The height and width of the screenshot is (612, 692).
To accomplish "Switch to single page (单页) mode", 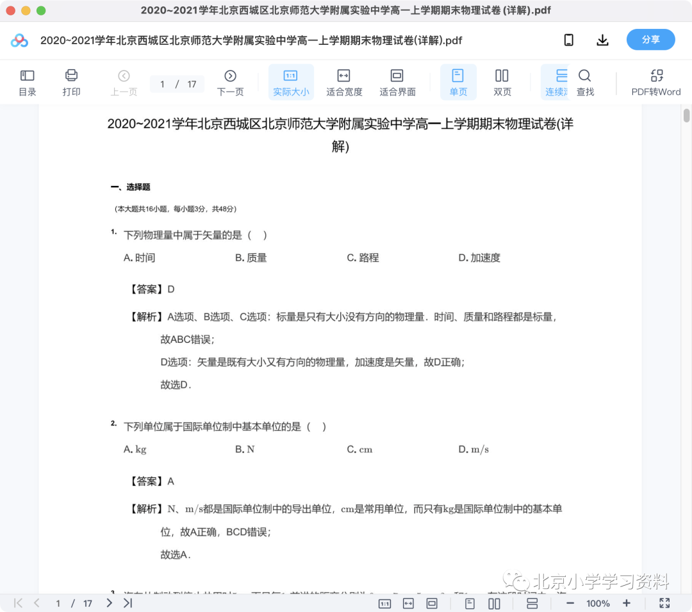I will pos(458,83).
